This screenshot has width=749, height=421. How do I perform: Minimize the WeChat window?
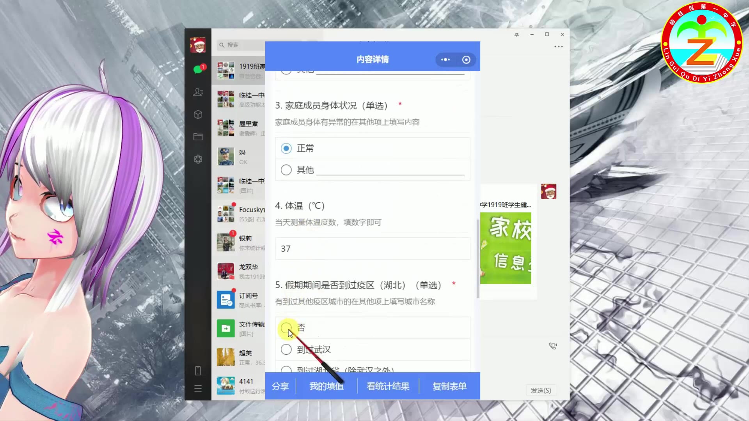(532, 34)
